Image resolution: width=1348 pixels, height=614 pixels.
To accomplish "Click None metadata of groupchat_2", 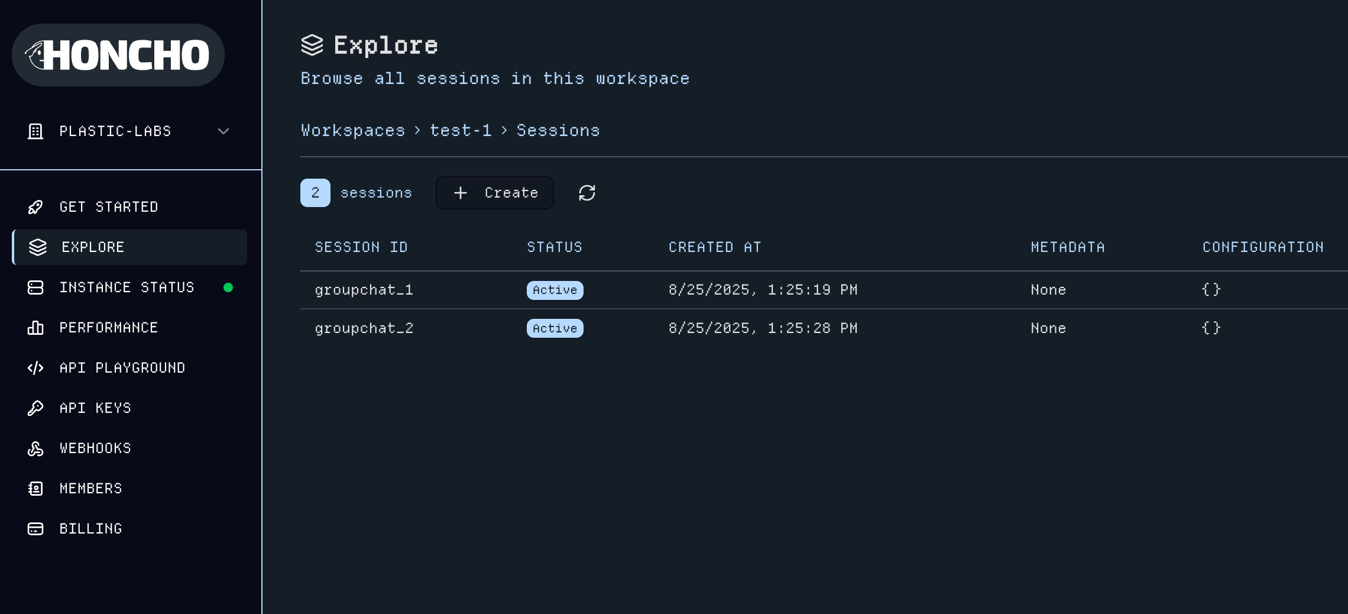I will (1048, 328).
